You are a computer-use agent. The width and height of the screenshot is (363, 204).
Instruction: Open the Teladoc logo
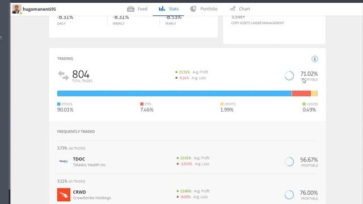point(64,161)
